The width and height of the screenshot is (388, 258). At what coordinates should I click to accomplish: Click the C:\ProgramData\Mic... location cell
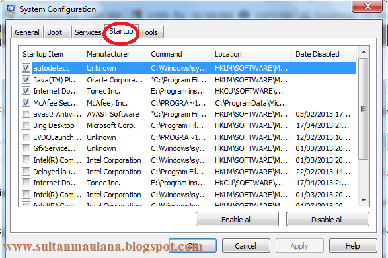point(251,103)
